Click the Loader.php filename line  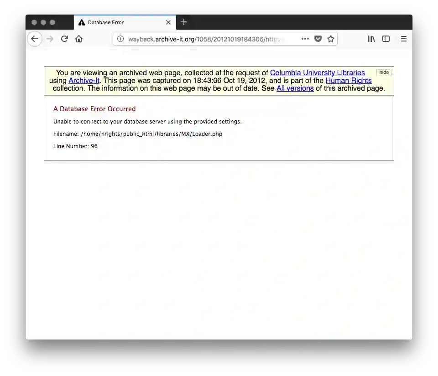(138, 134)
